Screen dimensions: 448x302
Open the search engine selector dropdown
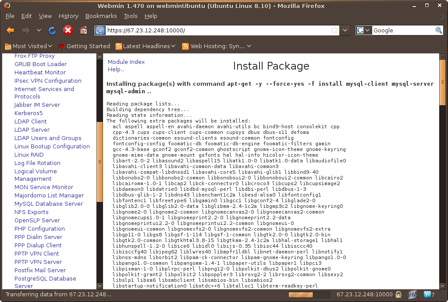(x=364, y=30)
